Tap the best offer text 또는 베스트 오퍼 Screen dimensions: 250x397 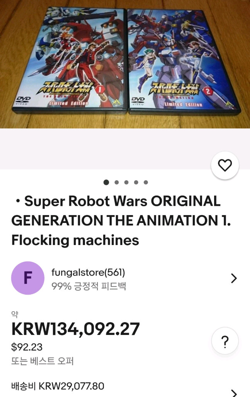pyautogui.click(x=43, y=361)
